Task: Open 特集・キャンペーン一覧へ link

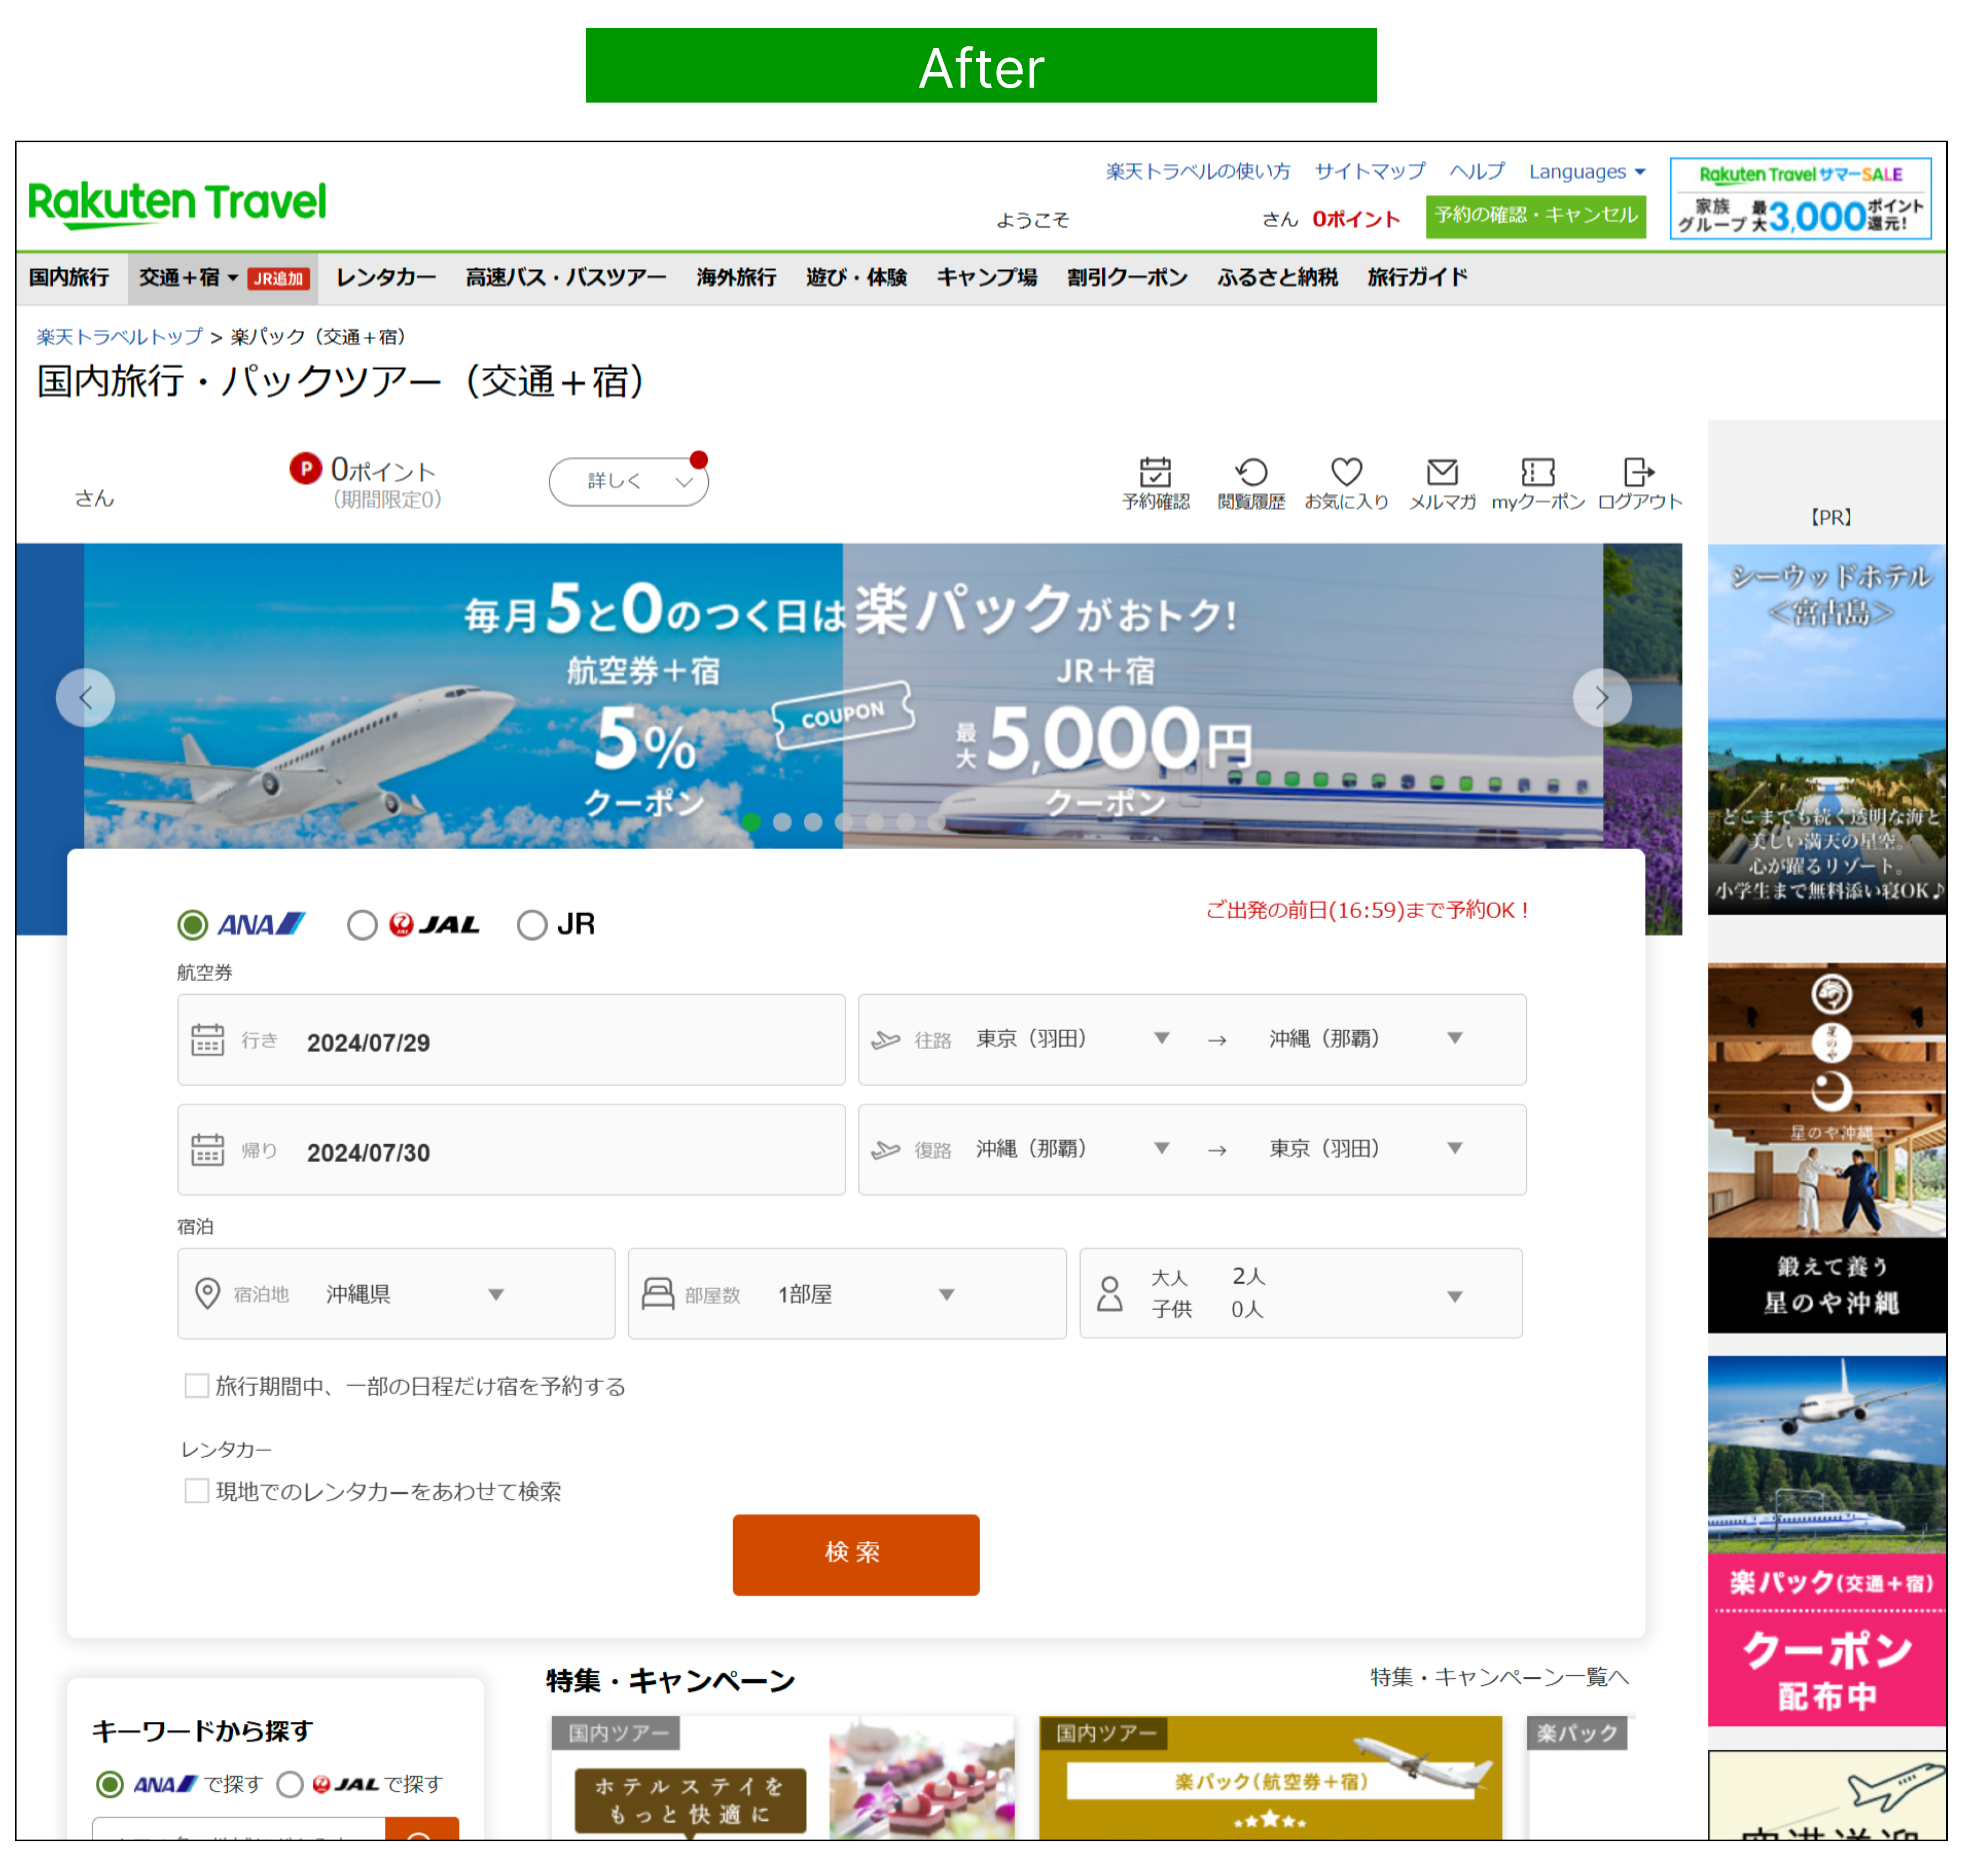Action: tap(1499, 1677)
